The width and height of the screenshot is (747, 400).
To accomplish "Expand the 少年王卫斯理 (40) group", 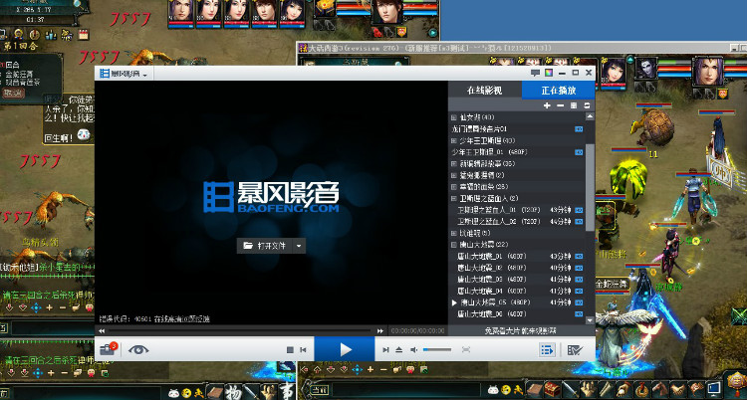I will [x=453, y=140].
